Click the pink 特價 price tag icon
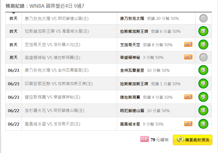 pos(145,139)
